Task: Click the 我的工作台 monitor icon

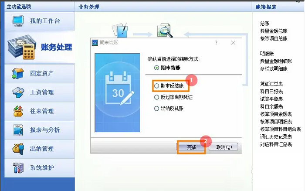Action: (x=17, y=21)
